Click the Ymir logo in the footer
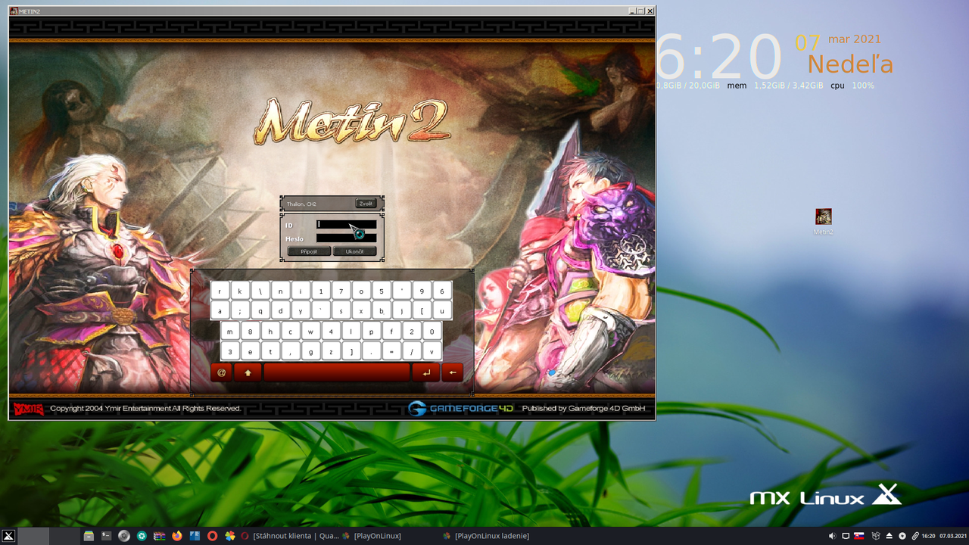 pyautogui.click(x=29, y=409)
